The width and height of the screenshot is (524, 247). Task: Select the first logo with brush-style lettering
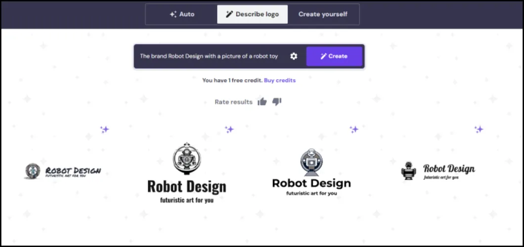tap(63, 171)
